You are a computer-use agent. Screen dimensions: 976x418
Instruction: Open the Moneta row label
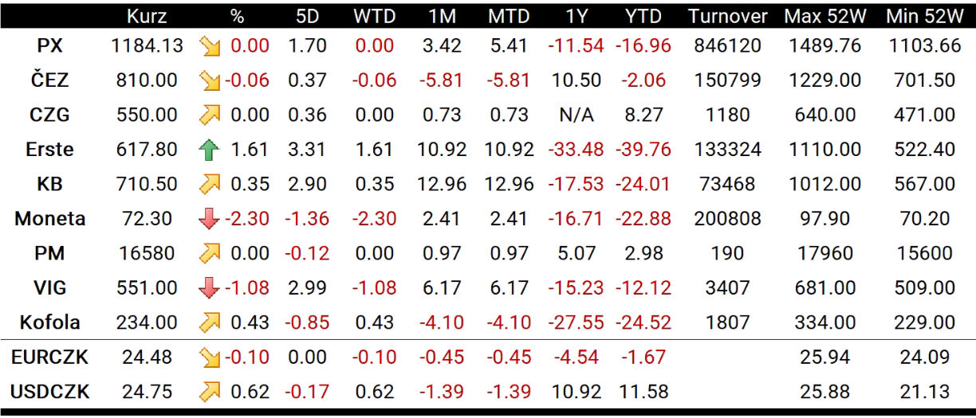[49, 219]
